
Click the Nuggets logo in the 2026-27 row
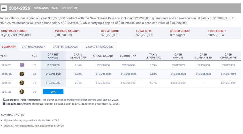pyautogui.click(x=22, y=83)
